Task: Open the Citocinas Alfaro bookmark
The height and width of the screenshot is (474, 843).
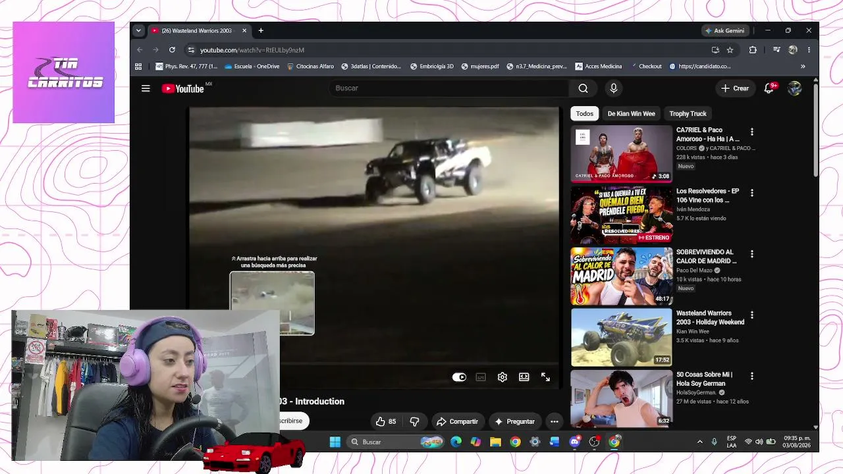Action: click(x=310, y=66)
